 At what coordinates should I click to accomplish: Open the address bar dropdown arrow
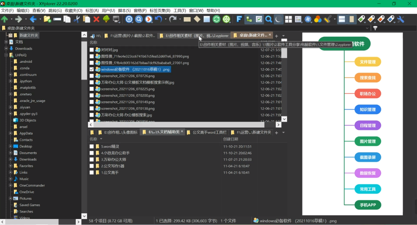(367, 28)
